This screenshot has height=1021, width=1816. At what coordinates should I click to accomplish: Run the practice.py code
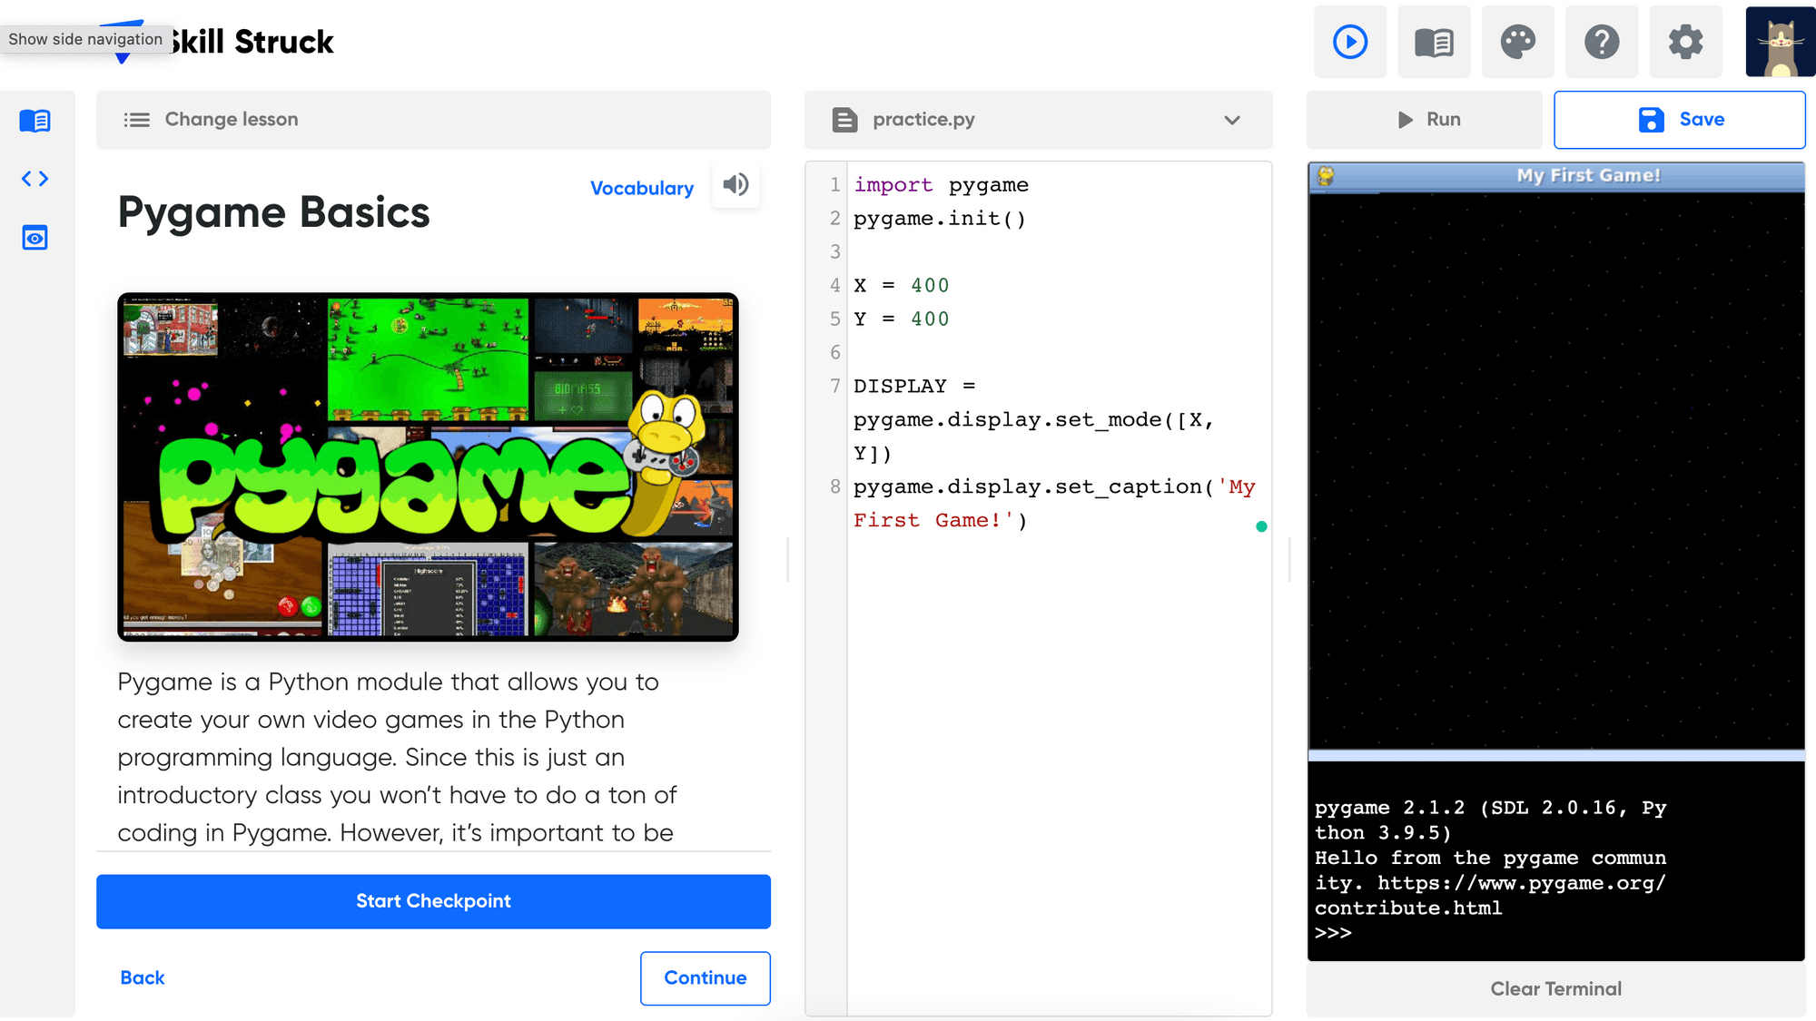1424,120
